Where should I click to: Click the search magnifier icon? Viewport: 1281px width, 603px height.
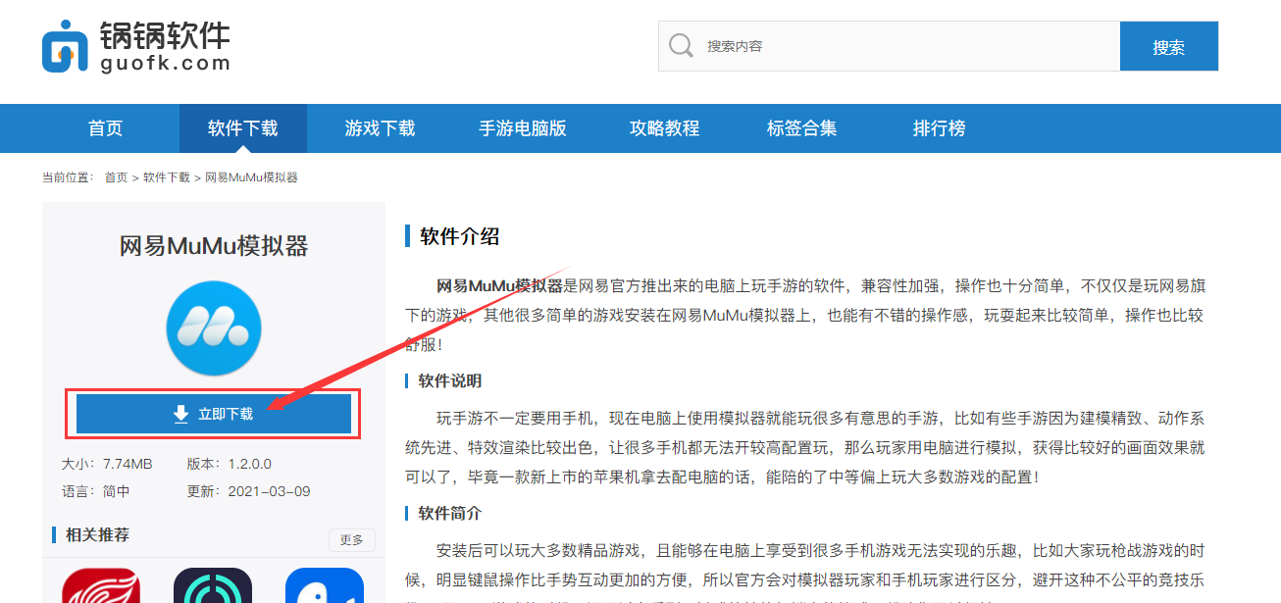pyautogui.click(x=681, y=46)
